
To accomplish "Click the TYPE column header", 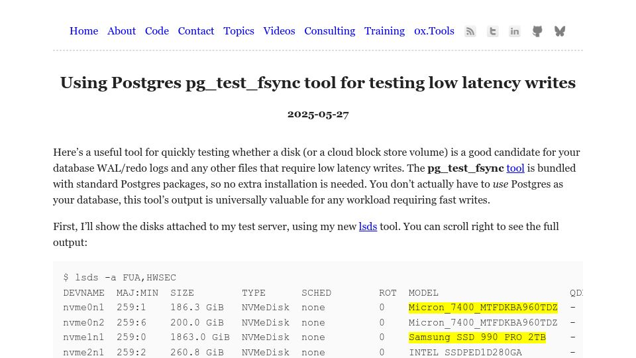I will 254,293.
